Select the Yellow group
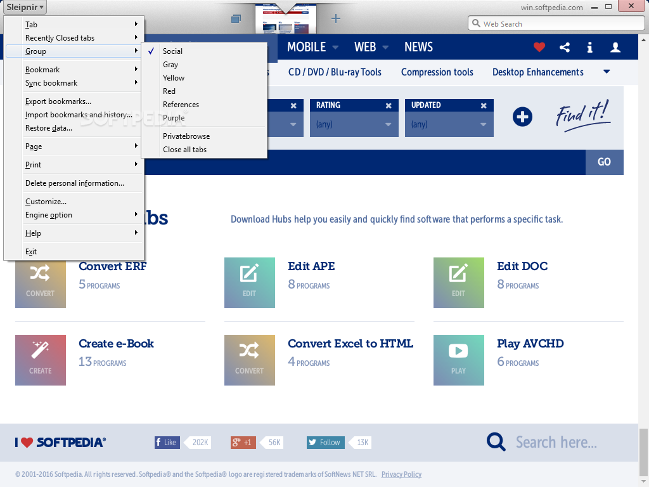The image size is (649, 487). 204,78
